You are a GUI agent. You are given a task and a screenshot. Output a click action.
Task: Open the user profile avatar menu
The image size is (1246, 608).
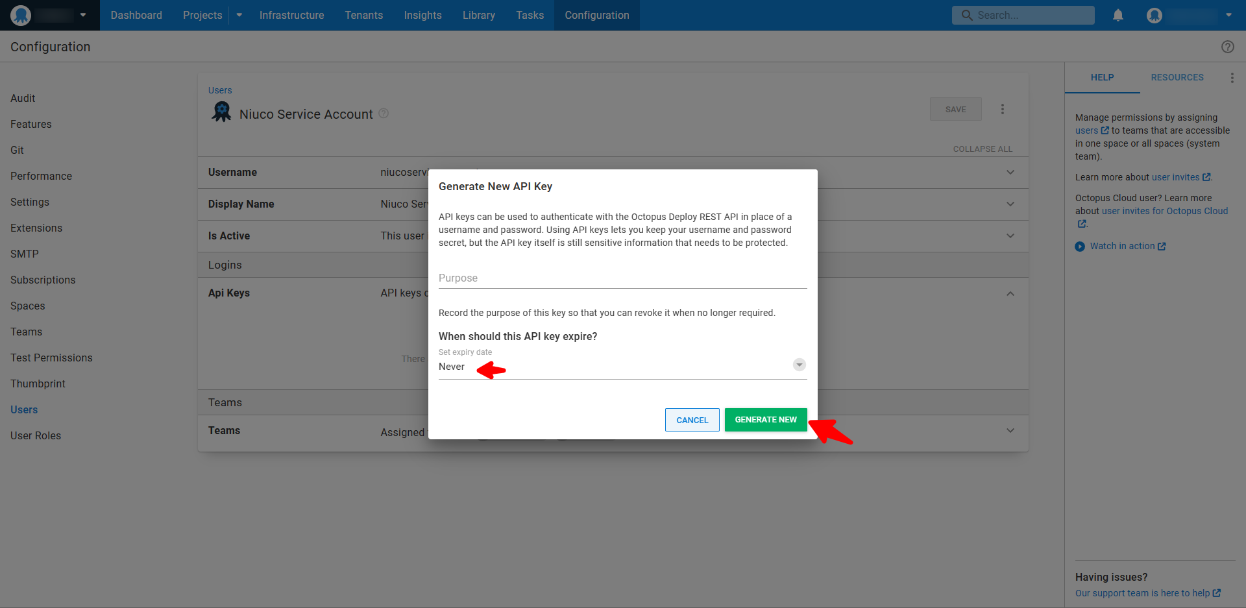[x=1154, y=15]
